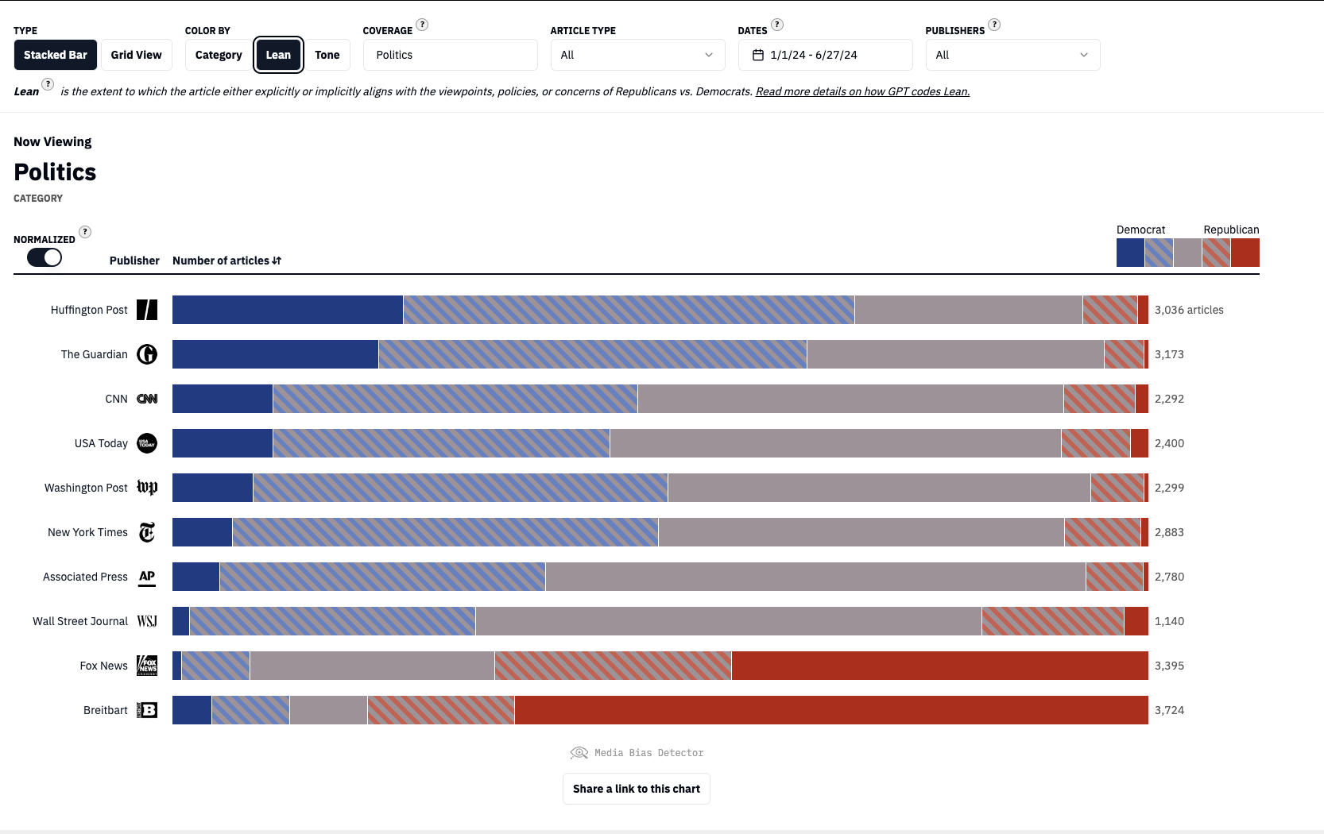Turn off the Normalized toggle
The image size is (1324, 834).
tap(45, 257)
